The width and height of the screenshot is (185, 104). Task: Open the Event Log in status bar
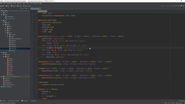pos(182,101)
